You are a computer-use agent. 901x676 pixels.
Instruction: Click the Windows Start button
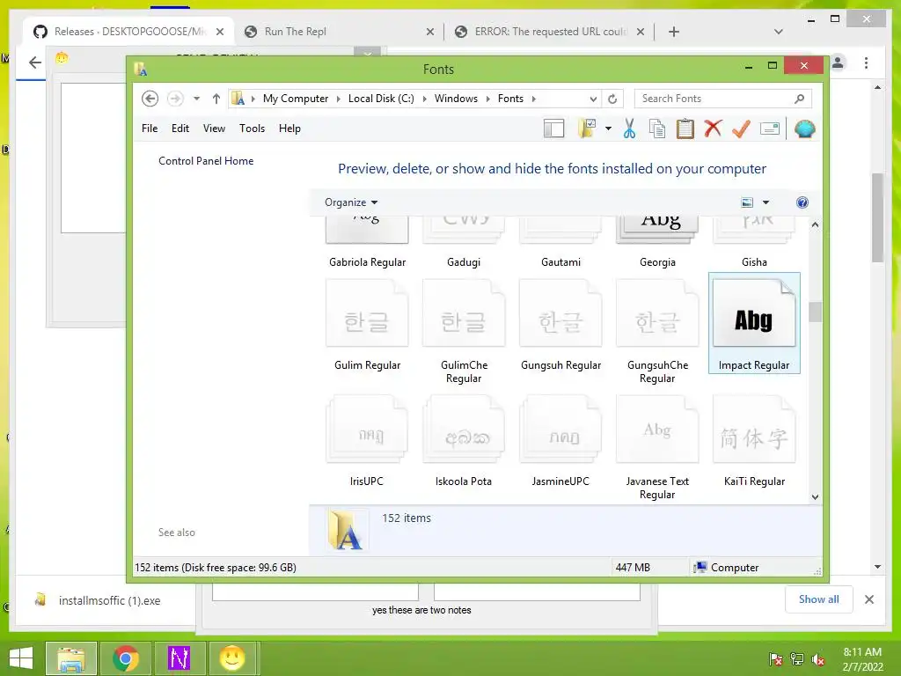pyautogui.click(x=21, y=658)
